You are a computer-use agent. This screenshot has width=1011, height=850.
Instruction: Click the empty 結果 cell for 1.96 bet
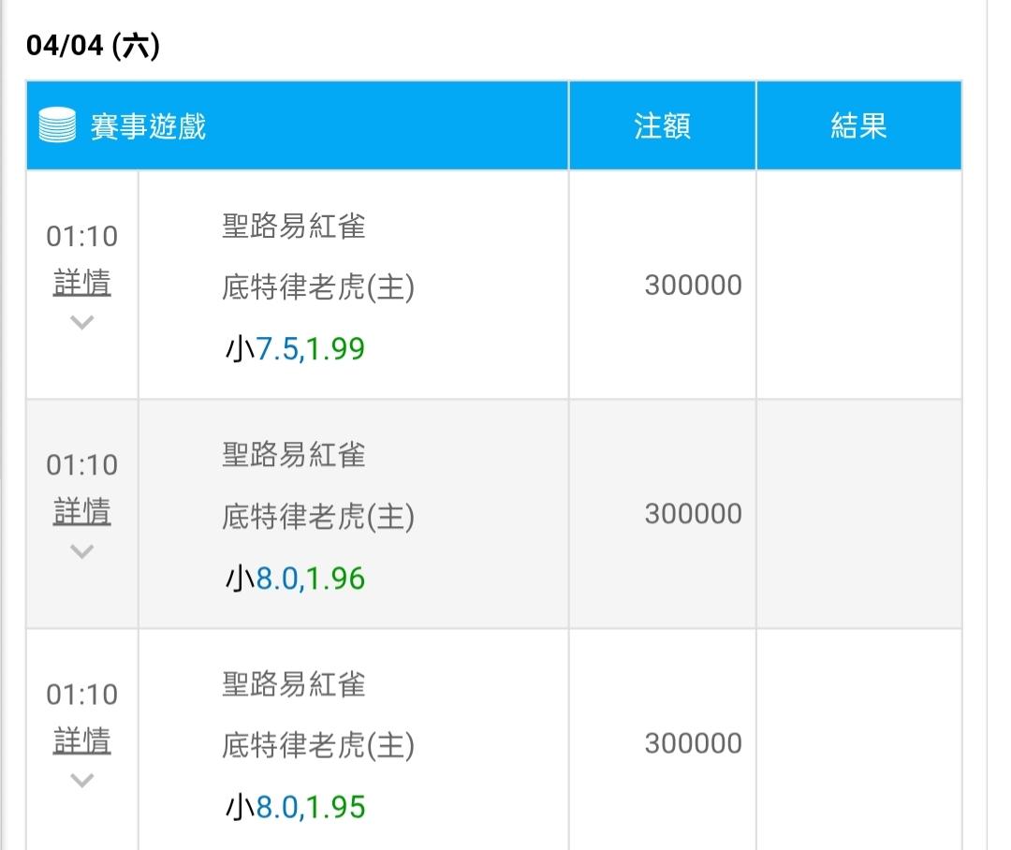(858, 514)
